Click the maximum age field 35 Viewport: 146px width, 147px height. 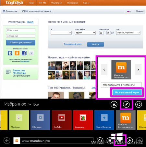click(x=108, y=33)
